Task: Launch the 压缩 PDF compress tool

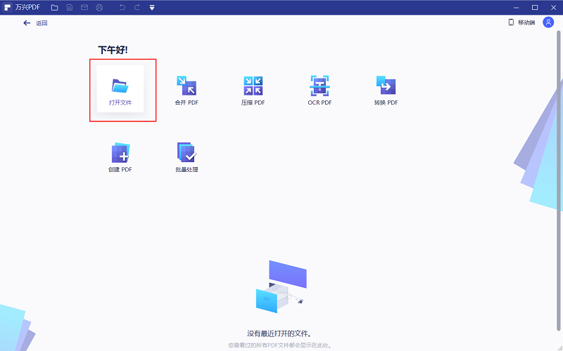Action: (253, 89)
